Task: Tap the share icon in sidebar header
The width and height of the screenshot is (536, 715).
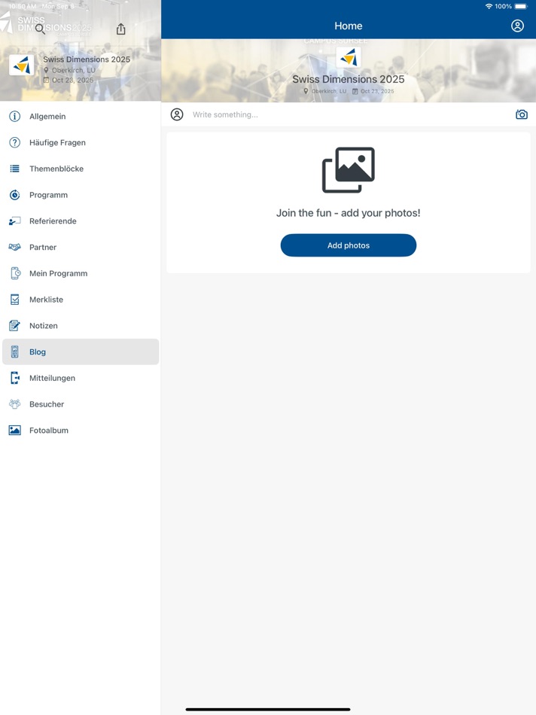Action: click(120, 29)
